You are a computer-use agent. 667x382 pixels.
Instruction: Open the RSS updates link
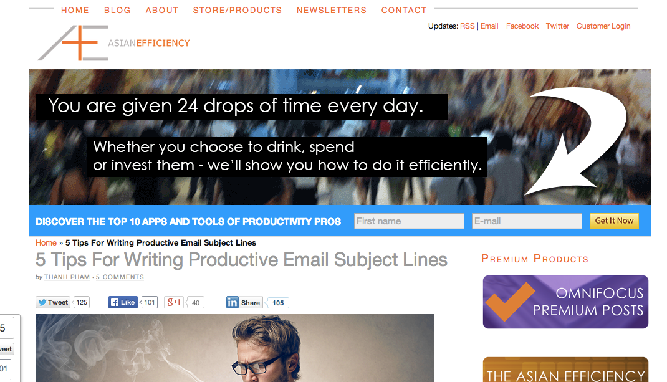[x=467, y=26]
